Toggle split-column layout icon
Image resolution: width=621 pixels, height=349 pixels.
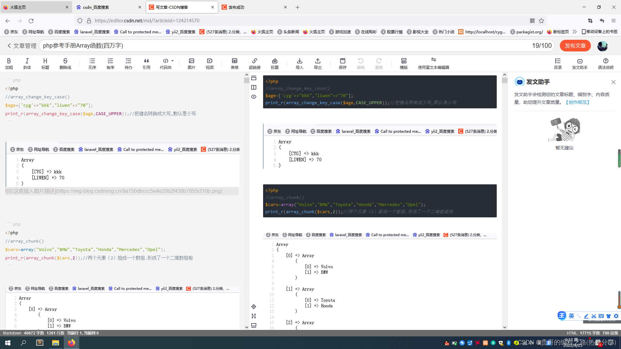tap(254, 87)
